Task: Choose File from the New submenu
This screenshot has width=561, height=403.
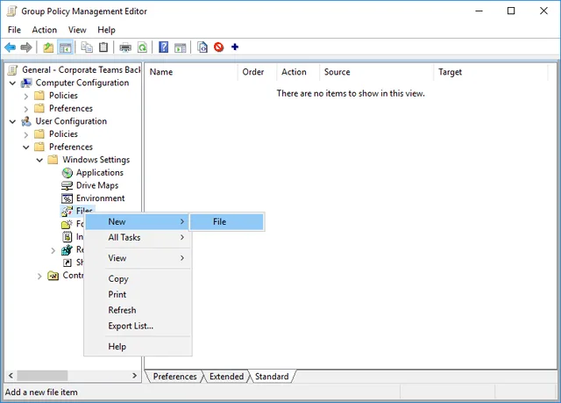Action: 227,222
